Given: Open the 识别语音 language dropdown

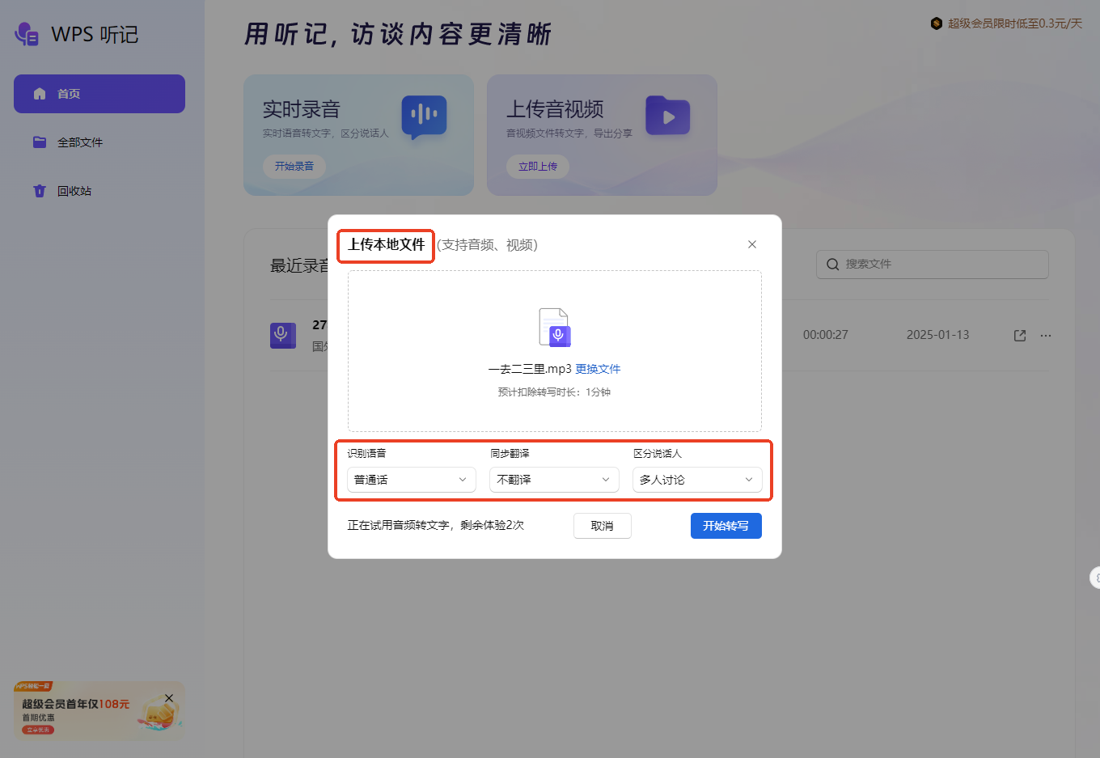Looking at the screenshot, I should tap(411, 480).
